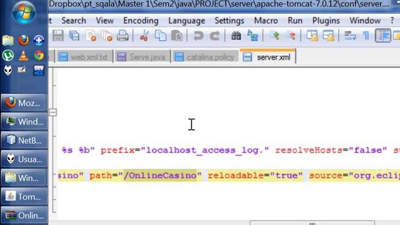400x225 pixels.
Task: Switch to the Tom... taskbar window
Action: [x=24, y=197]
